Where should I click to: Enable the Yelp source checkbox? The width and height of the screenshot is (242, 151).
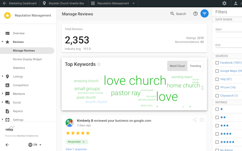pos(217,79)
